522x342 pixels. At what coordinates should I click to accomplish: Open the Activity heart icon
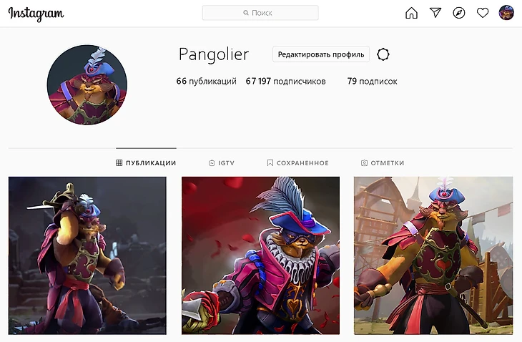pyautogui.click(x=483, y=13)
